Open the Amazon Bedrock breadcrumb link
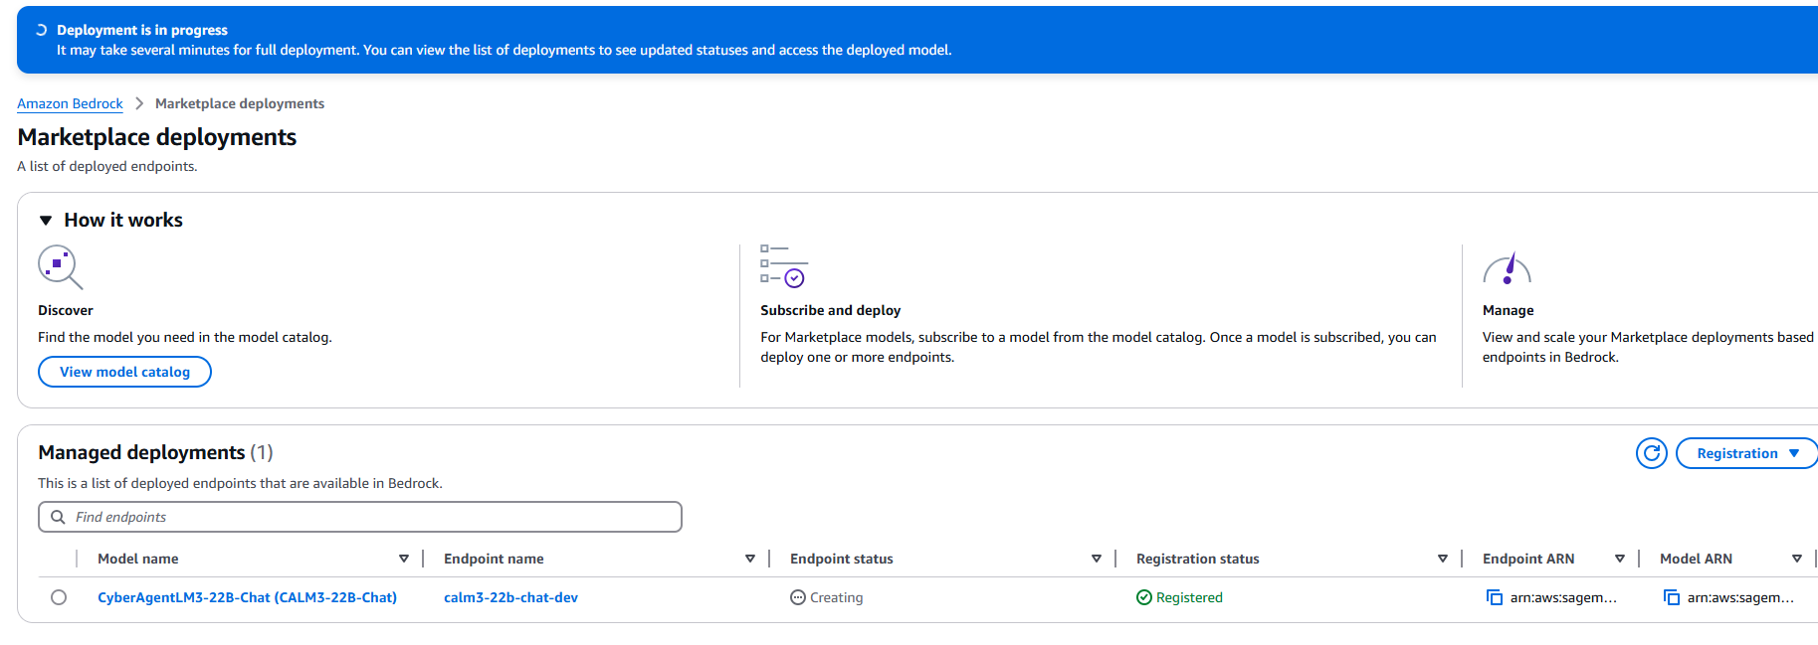The width and height of the screenshot is (1818, 645). pos(70,103)
